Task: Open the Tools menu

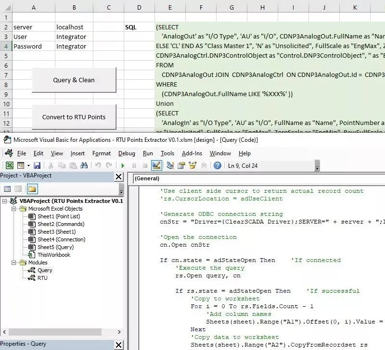Action: (x=167, y=153)
